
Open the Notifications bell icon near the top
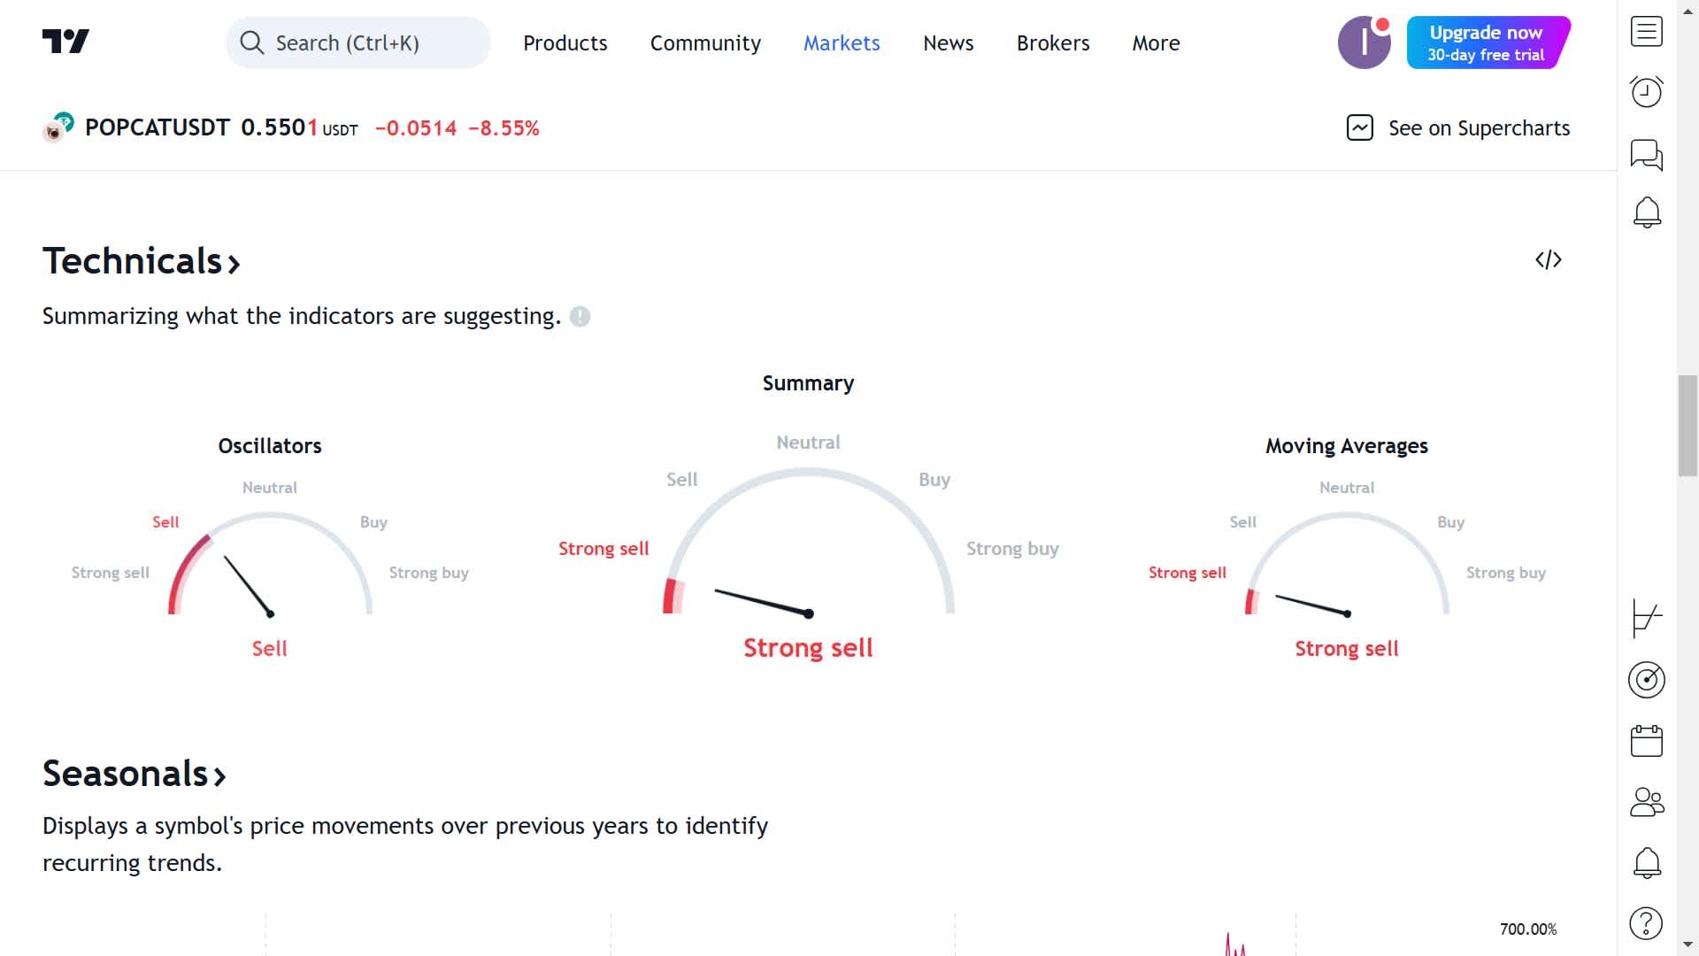(x=1646, y=212)
